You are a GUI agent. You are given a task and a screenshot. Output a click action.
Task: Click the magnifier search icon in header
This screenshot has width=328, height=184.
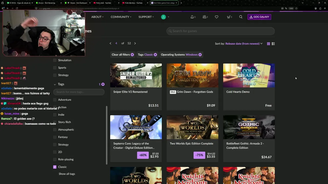pos(241,17)
